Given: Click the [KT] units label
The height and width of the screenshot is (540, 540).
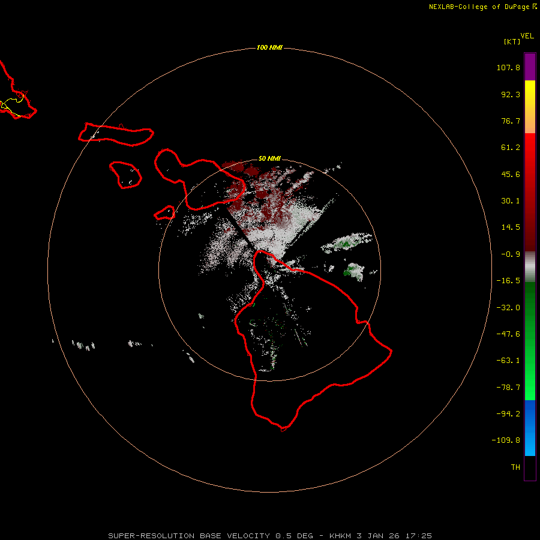Looking at the screenshot, I should [x=512, y=41].
